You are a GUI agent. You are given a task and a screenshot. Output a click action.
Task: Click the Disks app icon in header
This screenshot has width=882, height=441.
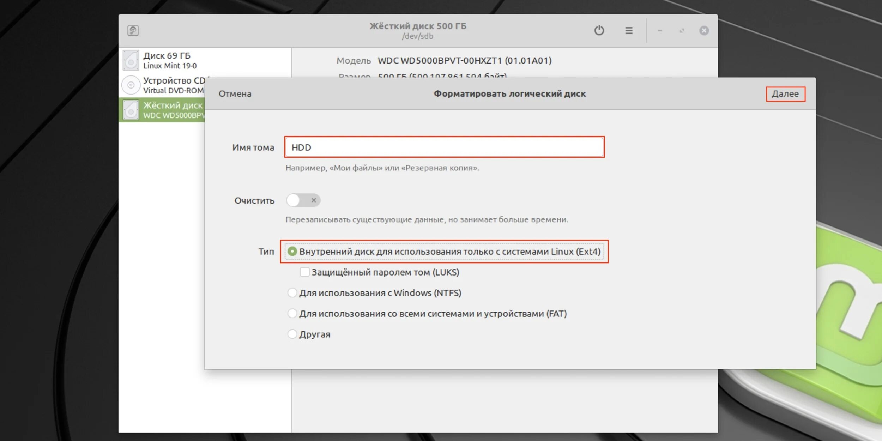133,30
